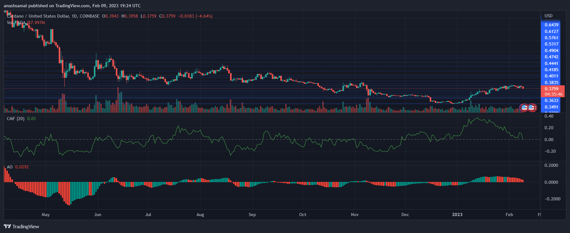Click the 0.40 label on the CMF scale
The image size is (570, 233).
549,116
